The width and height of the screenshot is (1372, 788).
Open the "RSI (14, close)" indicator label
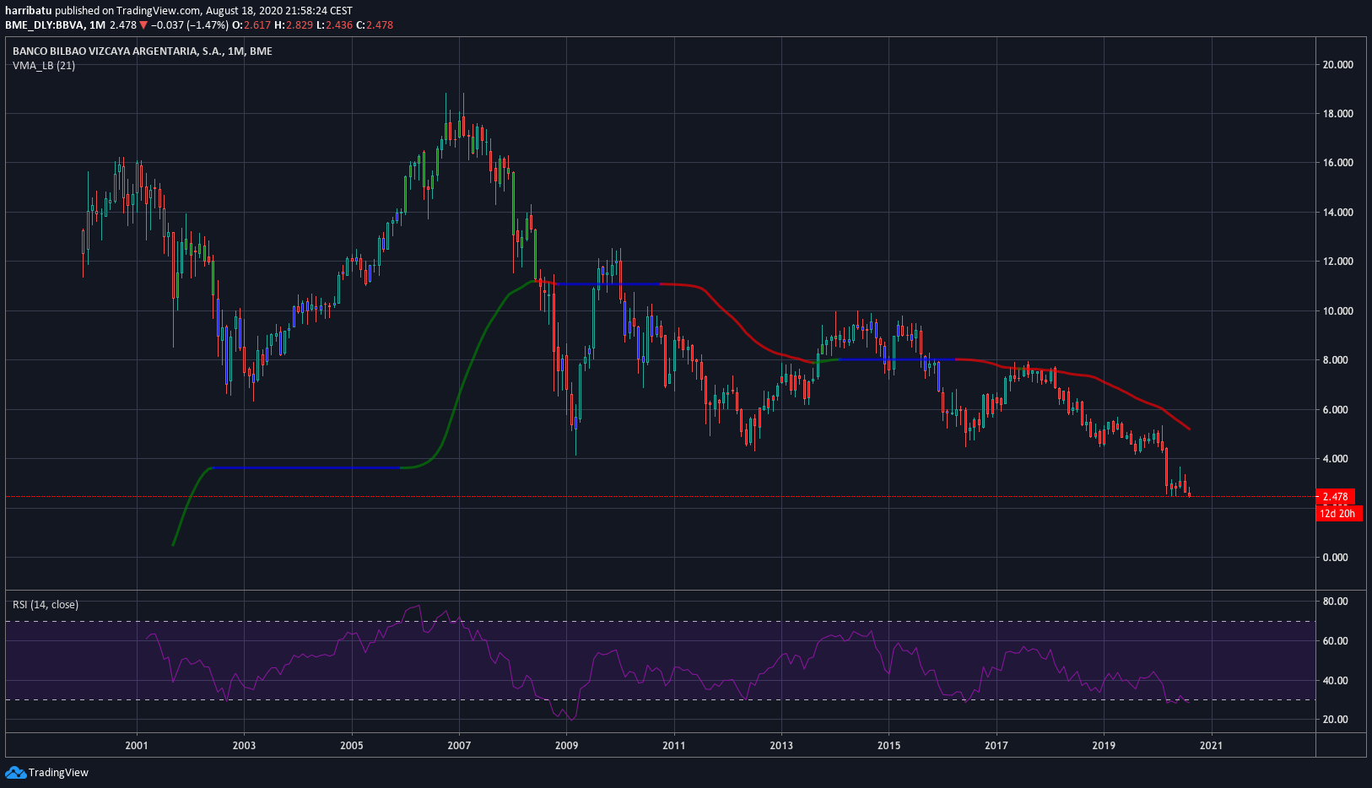[46, 605]
